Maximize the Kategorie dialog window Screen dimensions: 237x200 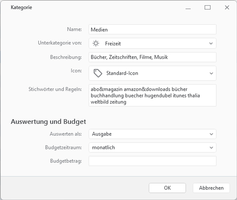[x=208, y=8]
